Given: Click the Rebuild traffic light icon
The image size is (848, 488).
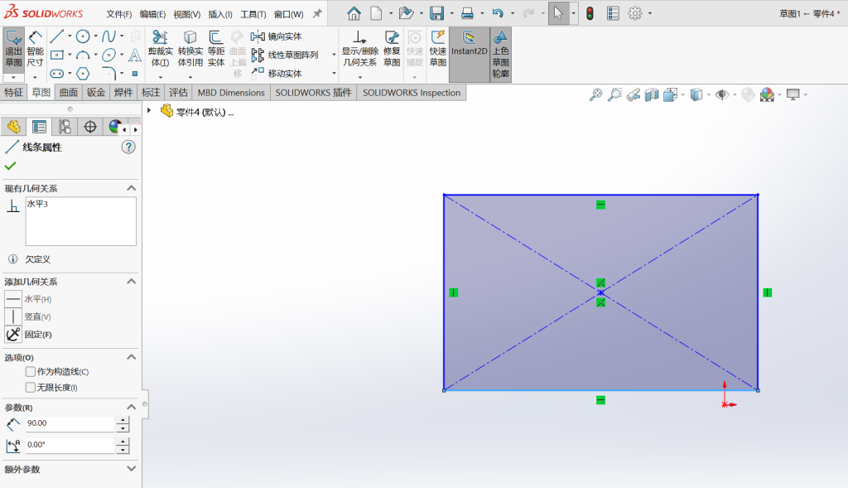Looking at the screenshot, I should click(590, 13).
